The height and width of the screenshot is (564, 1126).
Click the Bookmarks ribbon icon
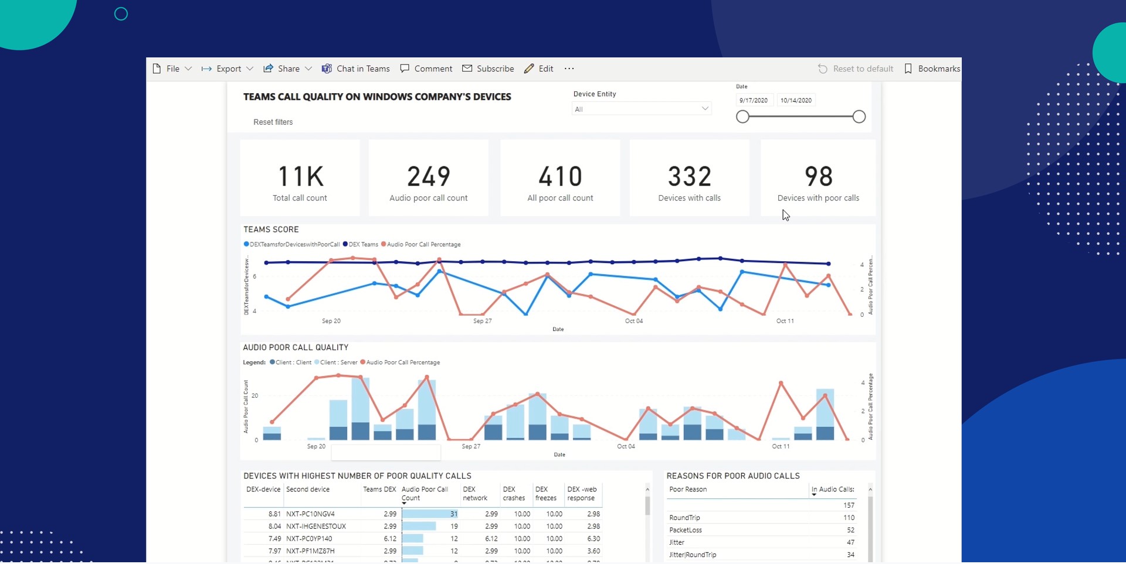tap(908, 69)
